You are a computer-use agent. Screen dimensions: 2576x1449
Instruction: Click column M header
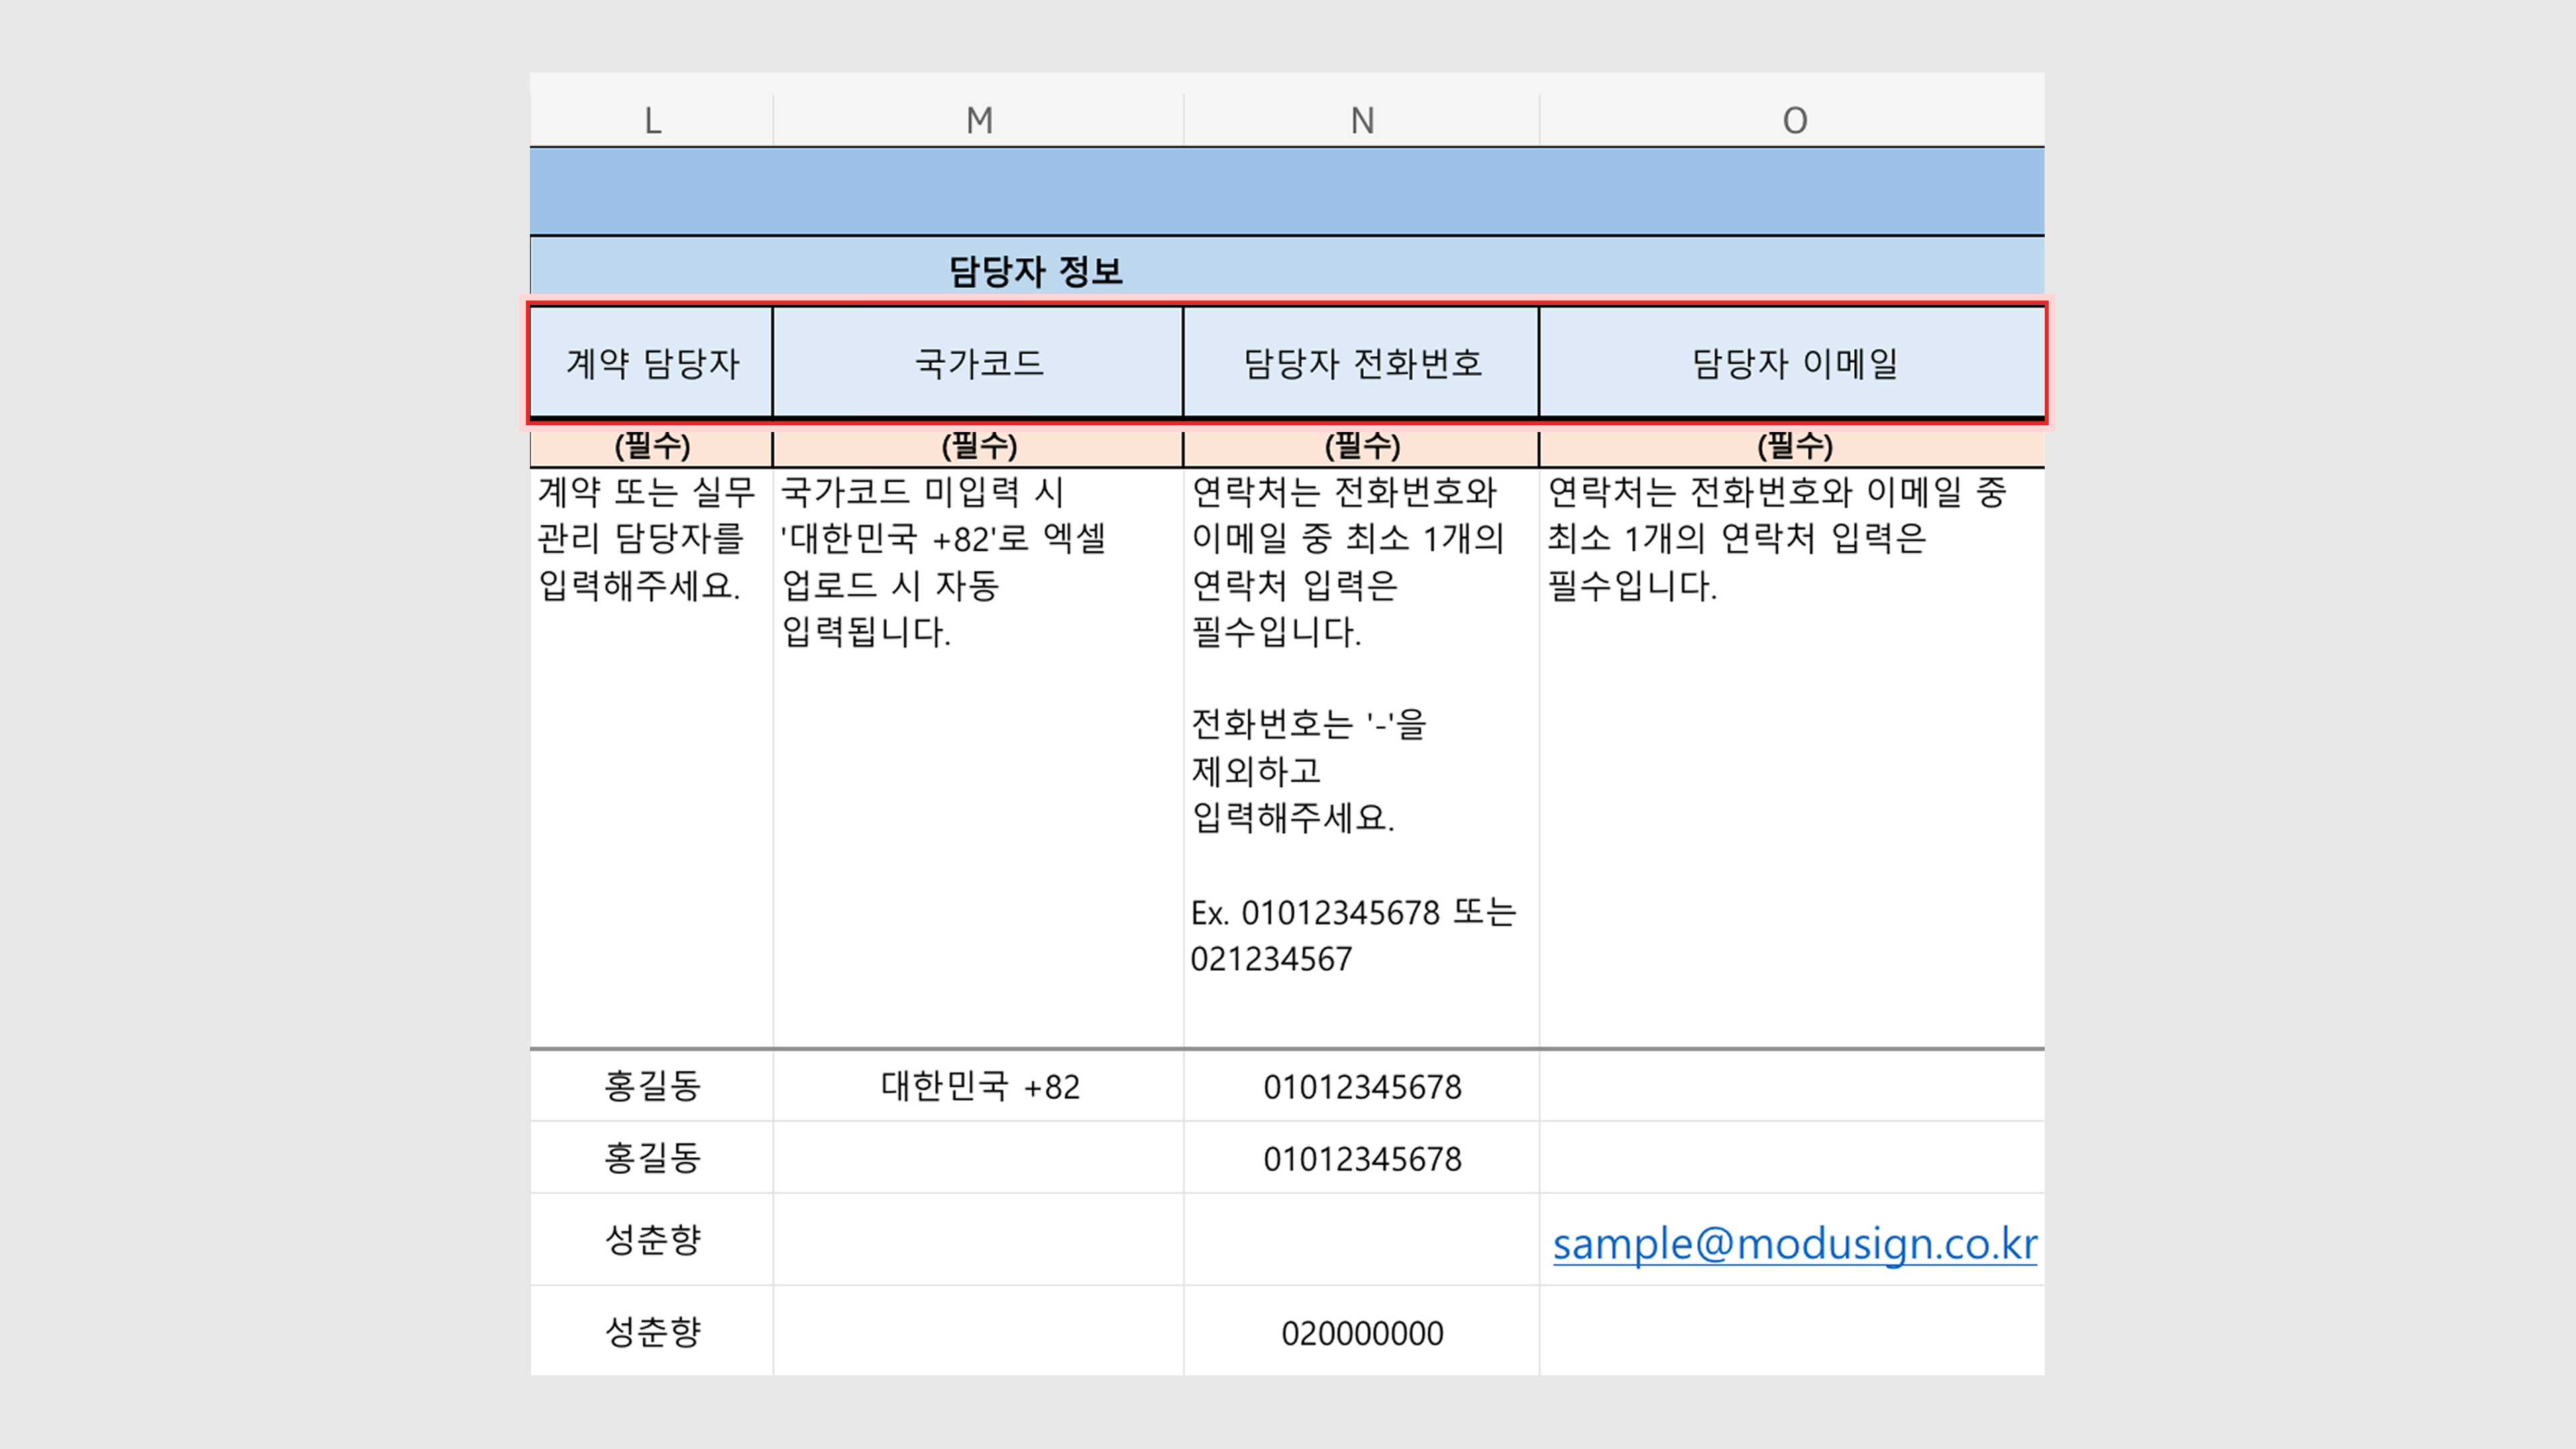[978, 120]
